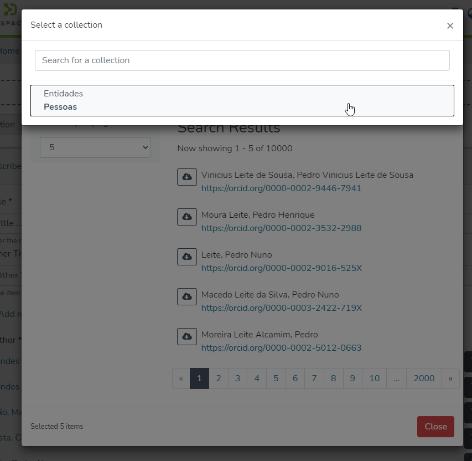Go to results page 5
This screenshot has height=461, width=472.
point(276,378)
